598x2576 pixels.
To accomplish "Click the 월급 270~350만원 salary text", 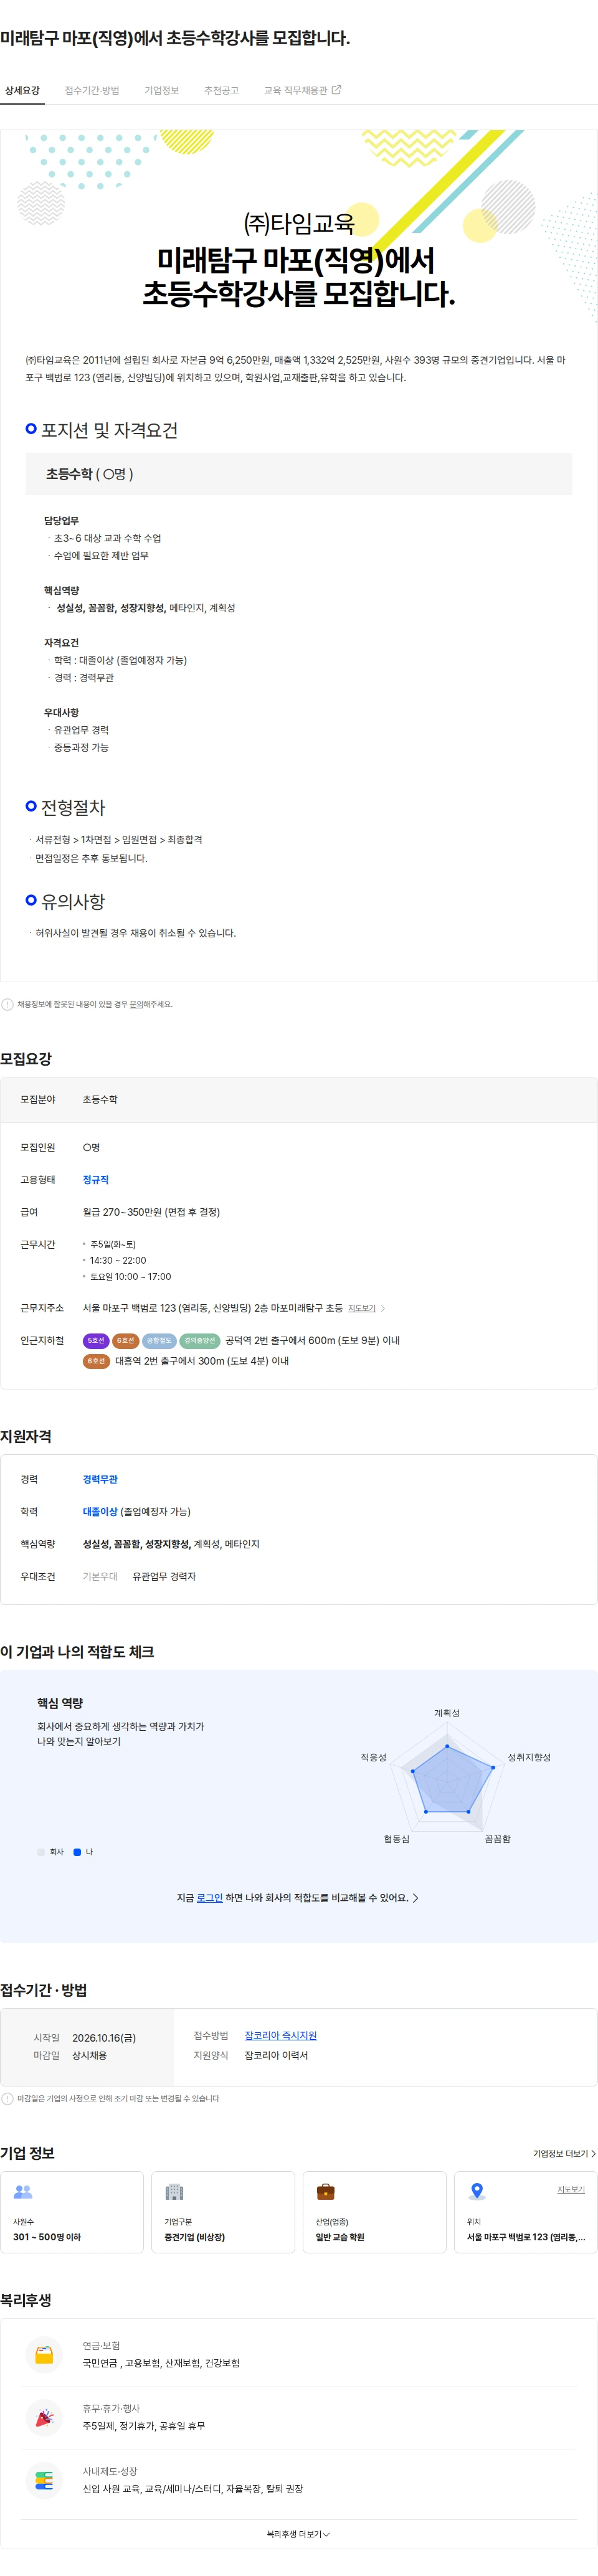I will (x=151, y=1212).
